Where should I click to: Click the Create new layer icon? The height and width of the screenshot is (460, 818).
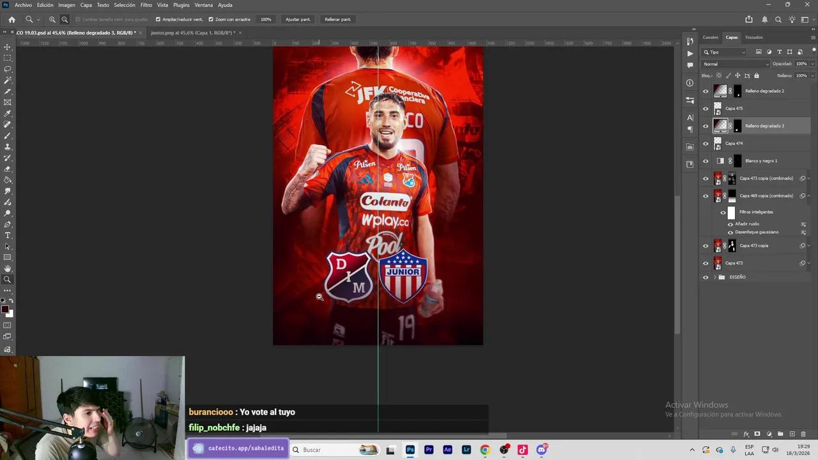[791, 434]
